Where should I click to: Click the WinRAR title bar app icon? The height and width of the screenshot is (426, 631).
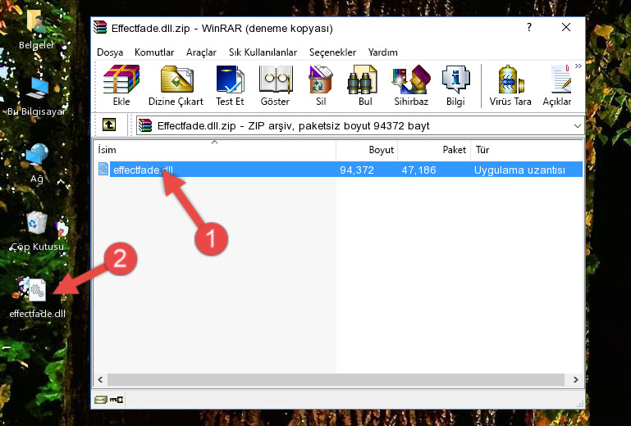click(100, 28)
